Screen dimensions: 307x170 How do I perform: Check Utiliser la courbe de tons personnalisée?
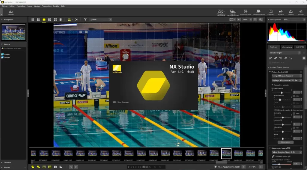276,110
